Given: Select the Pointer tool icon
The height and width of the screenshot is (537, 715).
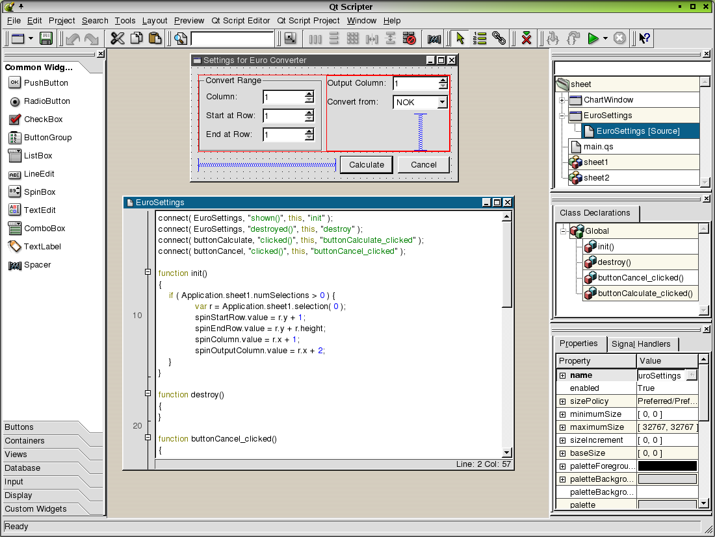Looking at the screenshot, I should pos(460,39).
